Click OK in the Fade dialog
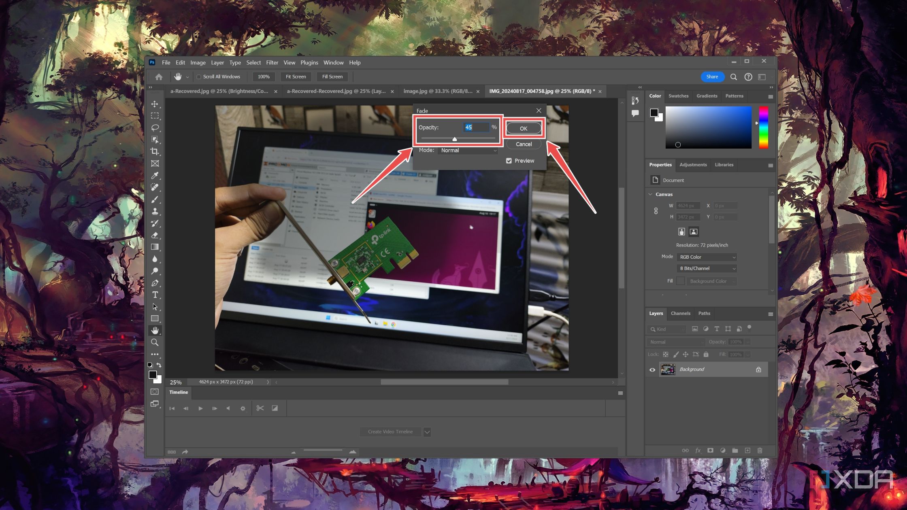 click(x=524, y=128)
